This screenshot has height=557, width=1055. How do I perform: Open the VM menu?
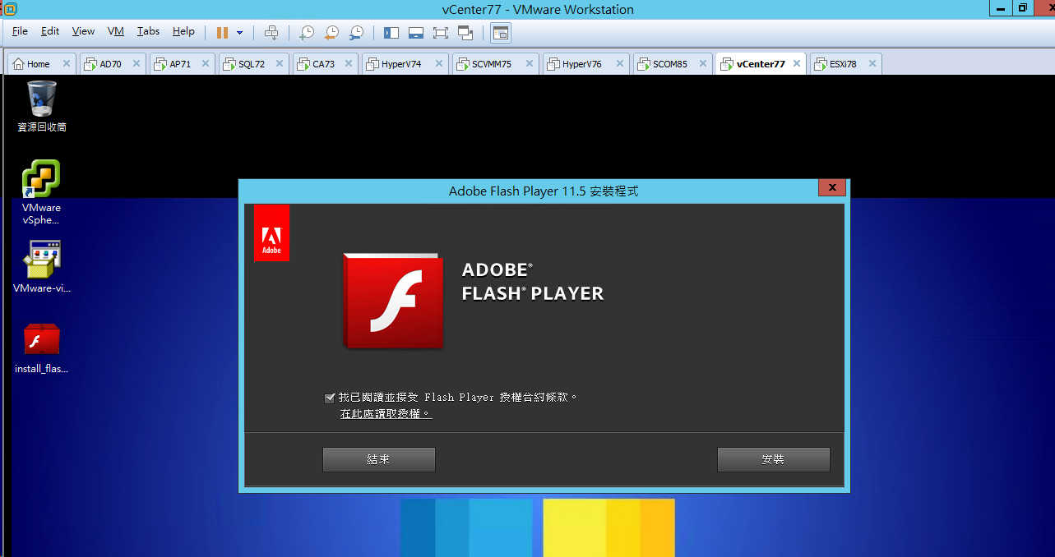tap(116, 31)
